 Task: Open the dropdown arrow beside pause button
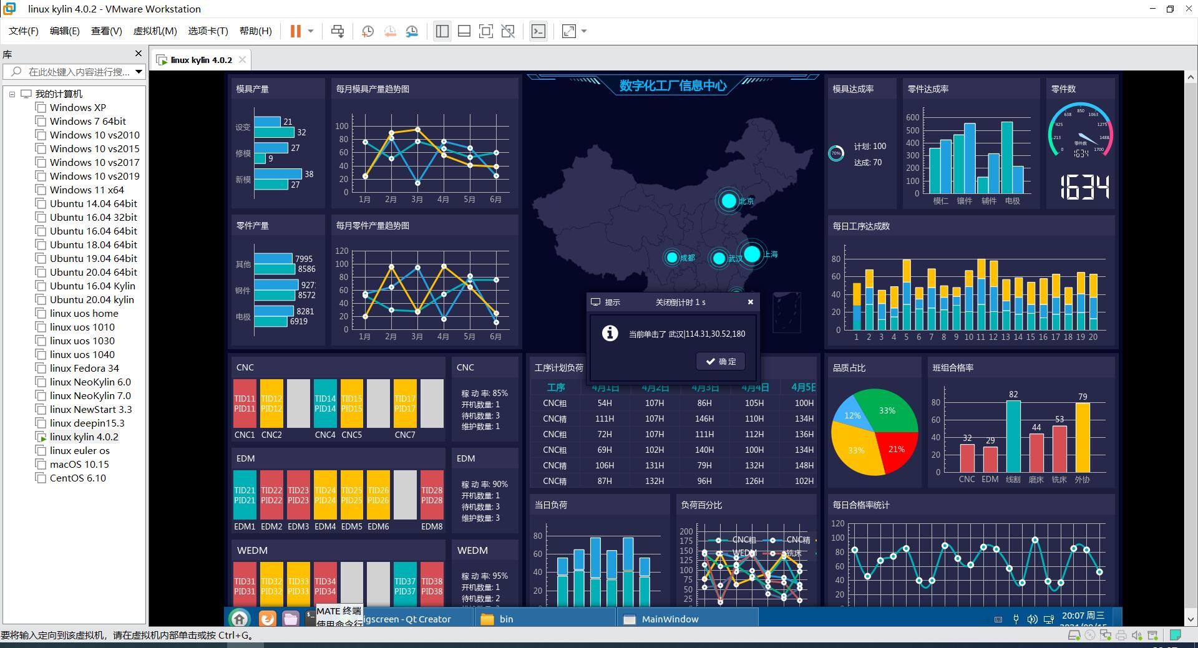(311, 31)
